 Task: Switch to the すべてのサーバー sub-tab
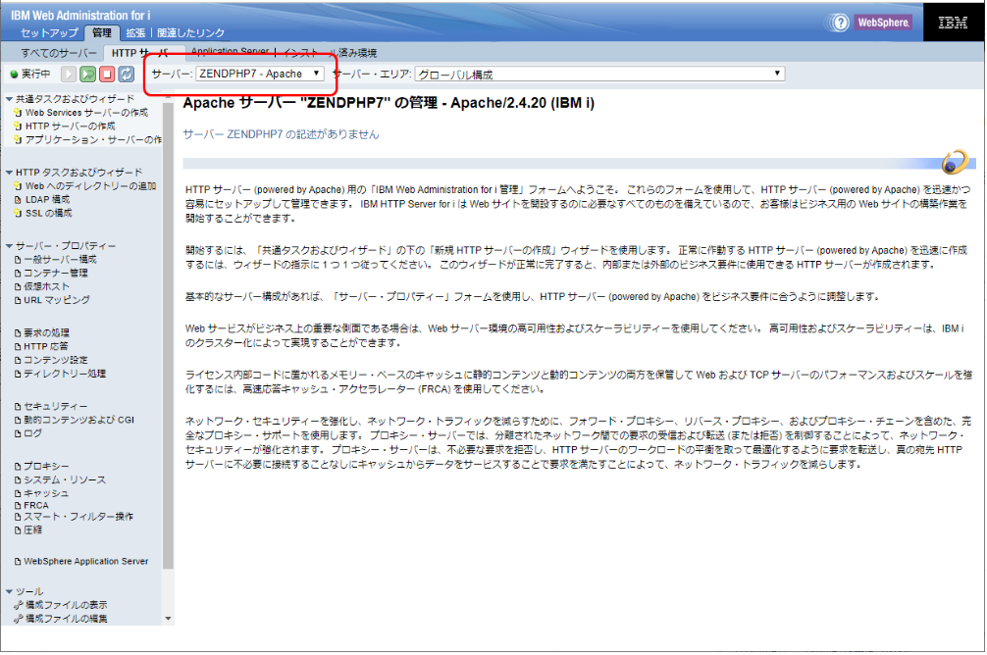59,53
